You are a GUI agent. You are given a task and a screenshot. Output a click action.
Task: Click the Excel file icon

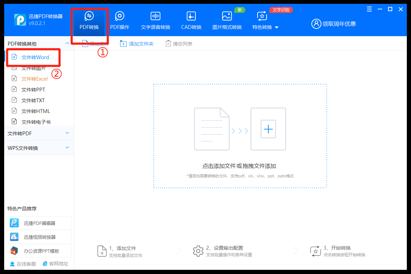click(x=15, y=79)
